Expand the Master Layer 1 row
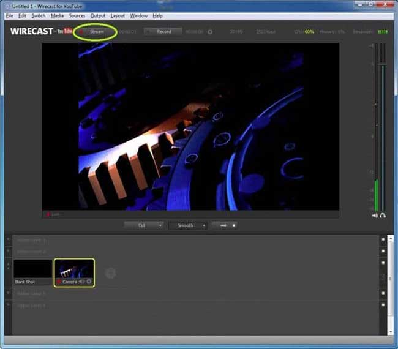Screen dimensions: 398x349 (8, 240)
